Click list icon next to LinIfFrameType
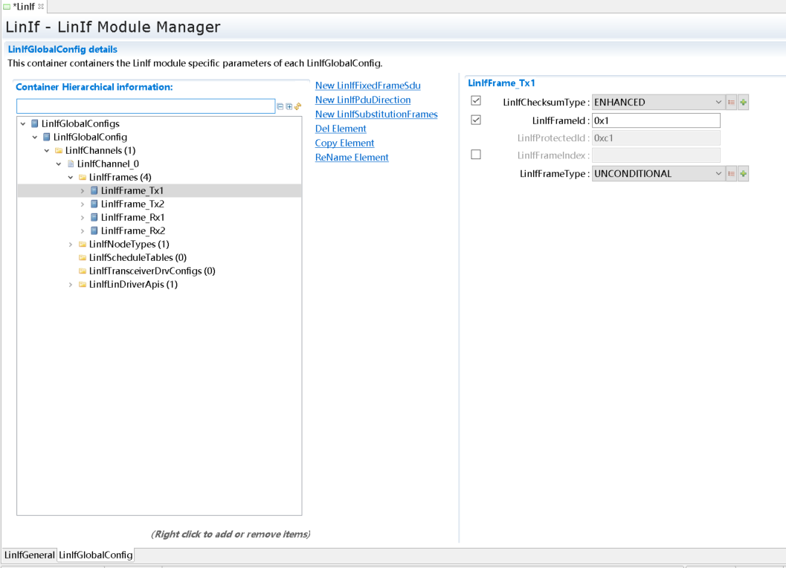Image resolution: width=786 pixels, height=568 pixels. point(731,174)
